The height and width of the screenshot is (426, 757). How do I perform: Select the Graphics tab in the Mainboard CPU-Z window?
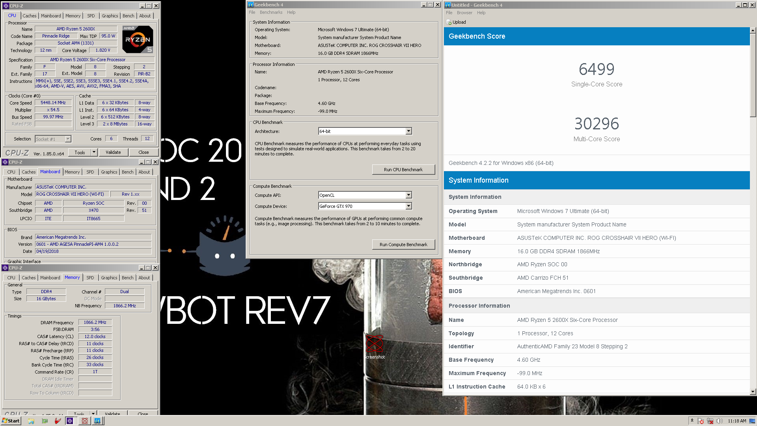(109, 172)
